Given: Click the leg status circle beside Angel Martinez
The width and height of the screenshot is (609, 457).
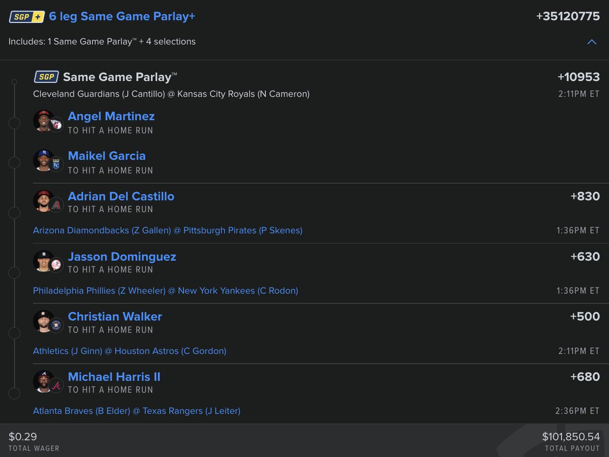Looking at the screenshot, I should point(14,123).
